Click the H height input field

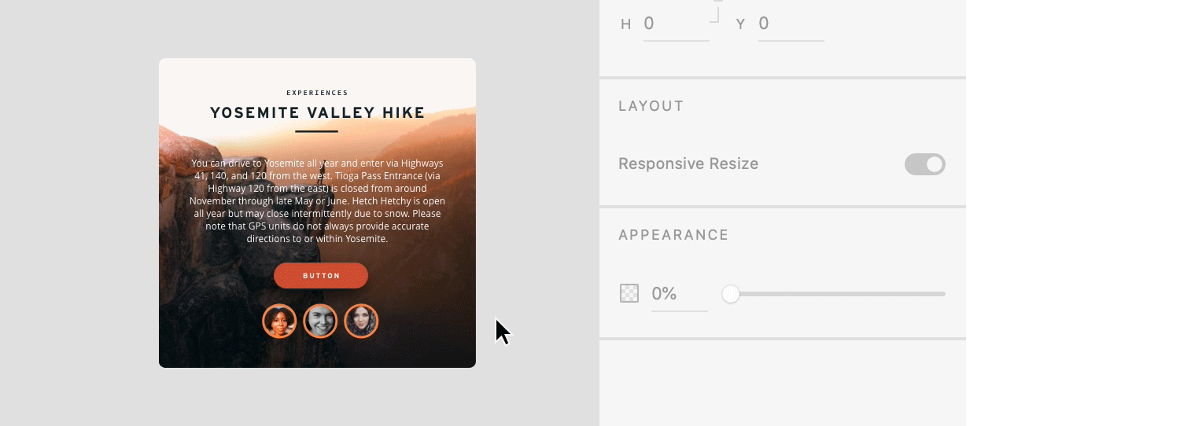pyautogui.click(x=675, y=24)
